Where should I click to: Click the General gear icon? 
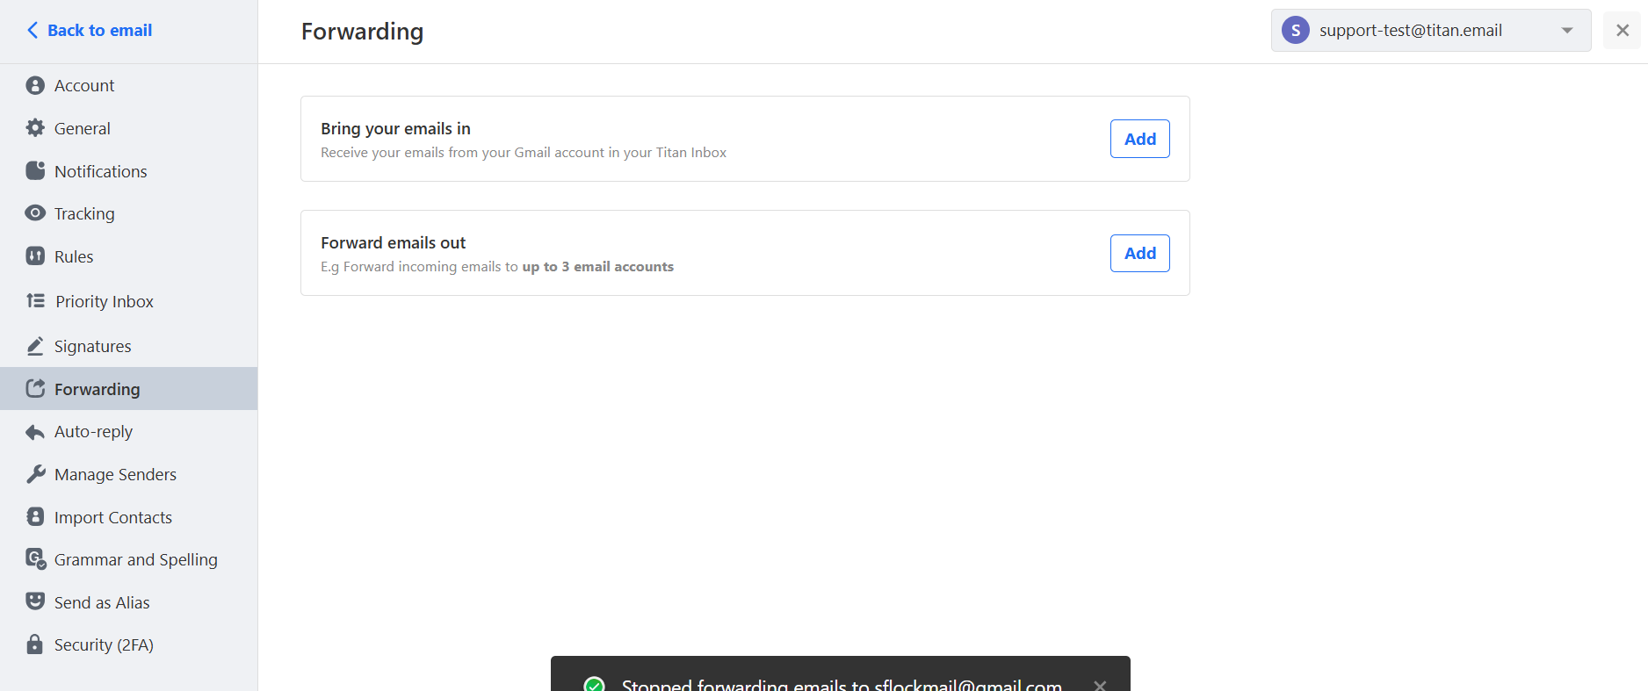[35, 128]
